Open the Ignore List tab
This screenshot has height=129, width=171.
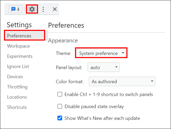(x=18, y=66)
